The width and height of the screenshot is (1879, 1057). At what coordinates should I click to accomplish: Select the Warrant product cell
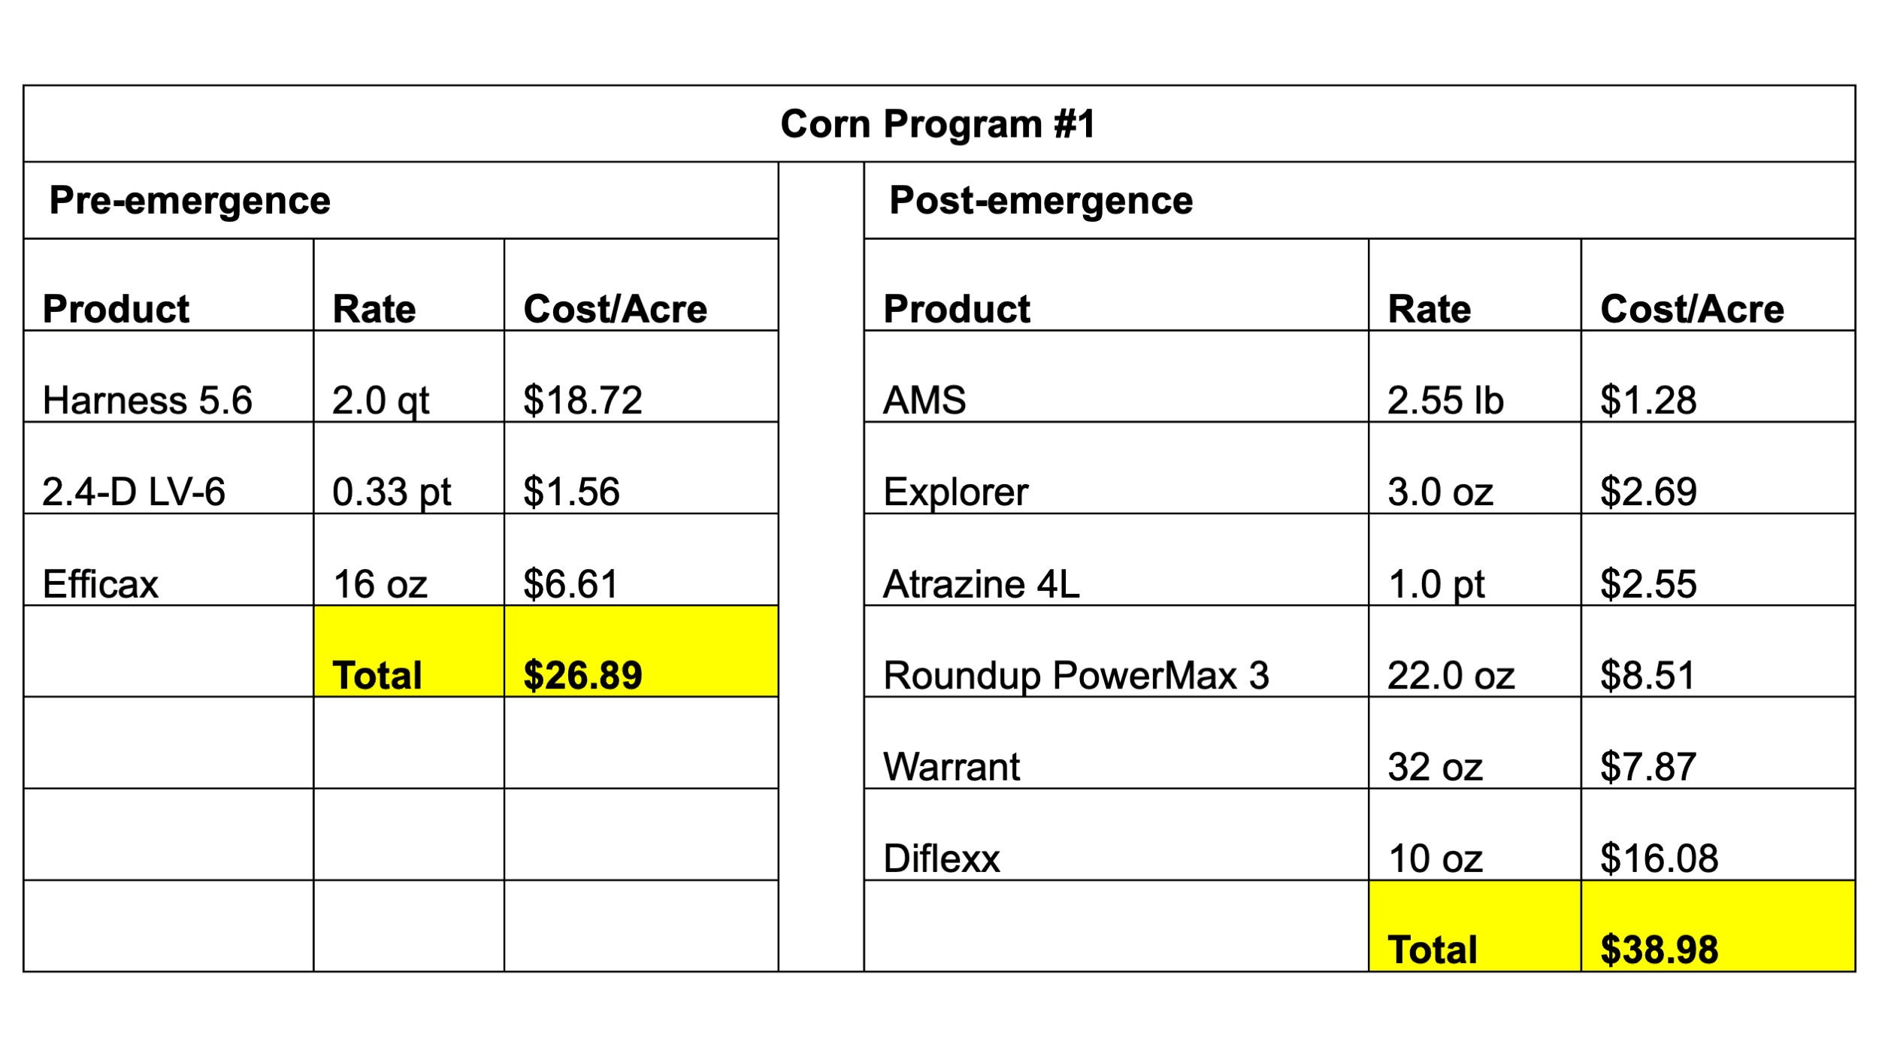[x=1117, y=743]
